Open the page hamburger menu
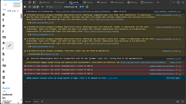The image size is (186, 104). click(x=5, y=5)
